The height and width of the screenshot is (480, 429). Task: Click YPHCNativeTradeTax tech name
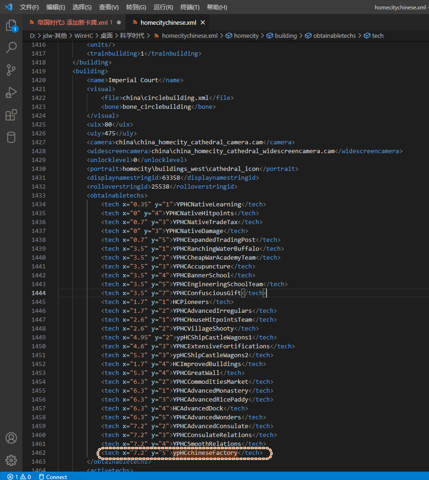tap(205, 222)
